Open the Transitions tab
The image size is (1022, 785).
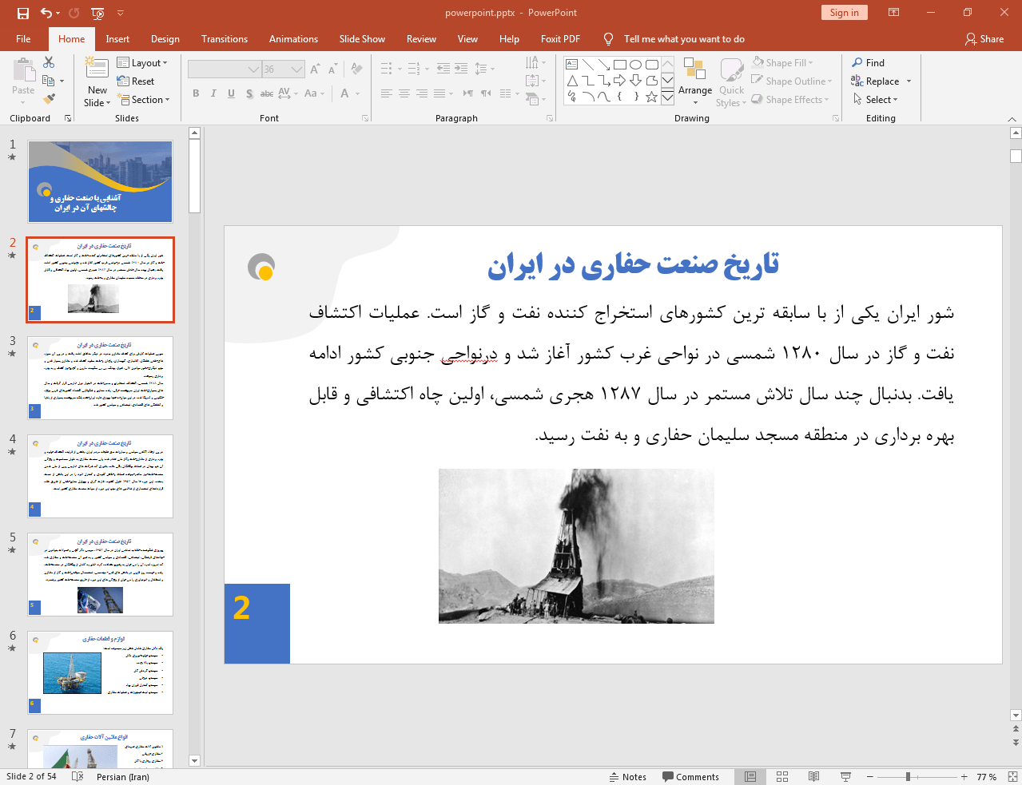[224, 39]
